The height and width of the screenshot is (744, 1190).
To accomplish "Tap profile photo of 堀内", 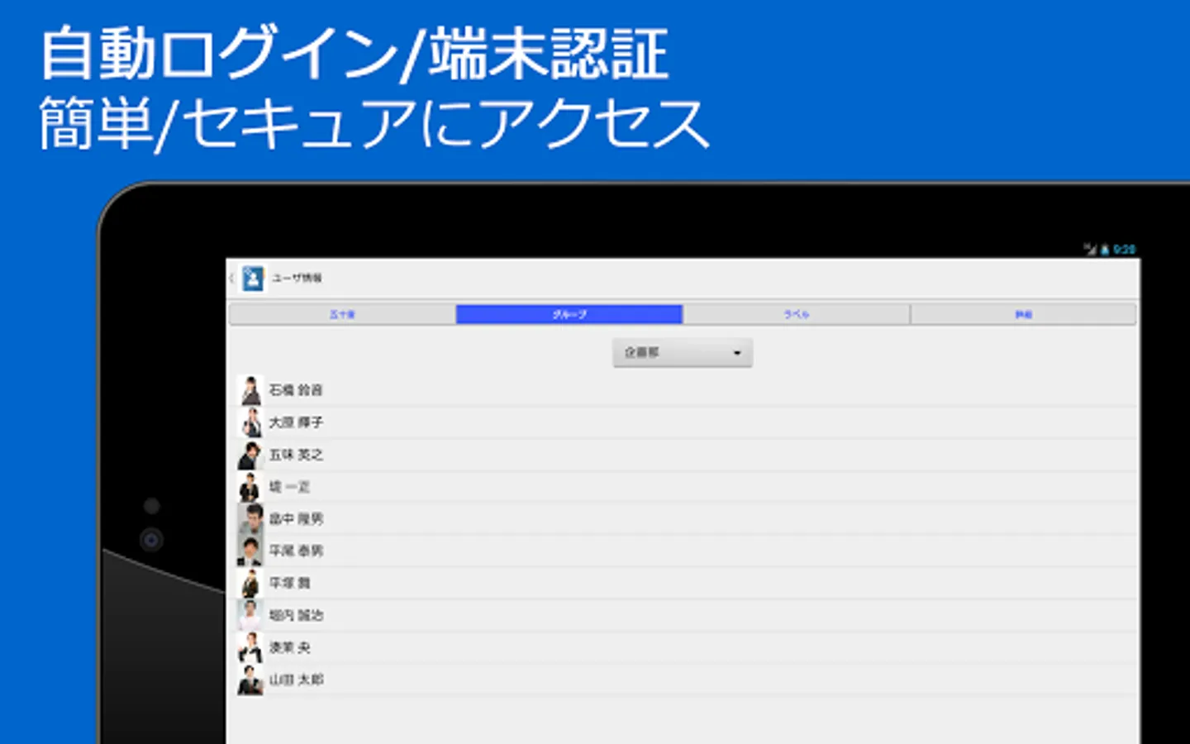I will click(x=250, y=615).
